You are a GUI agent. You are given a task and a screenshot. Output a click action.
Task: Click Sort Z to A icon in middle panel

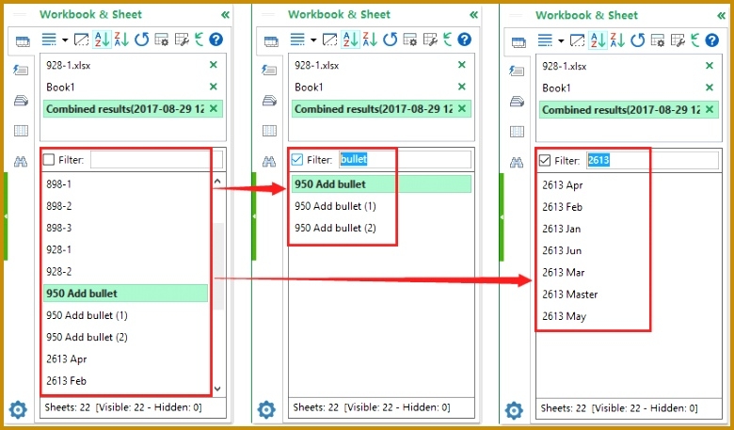pos(371,40)
